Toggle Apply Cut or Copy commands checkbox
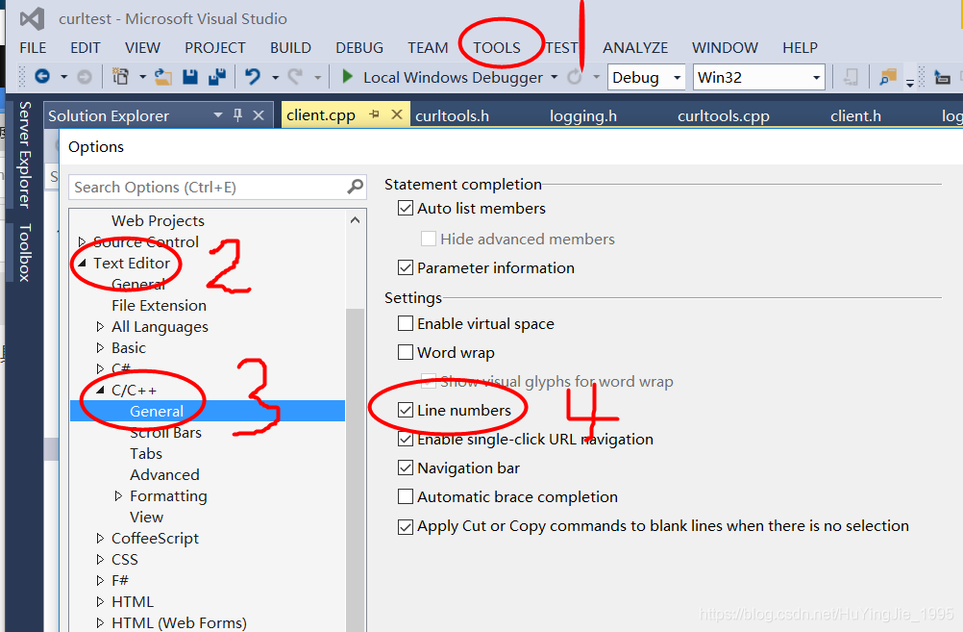This screenshot has width=963, height=632. pos(406,527)
